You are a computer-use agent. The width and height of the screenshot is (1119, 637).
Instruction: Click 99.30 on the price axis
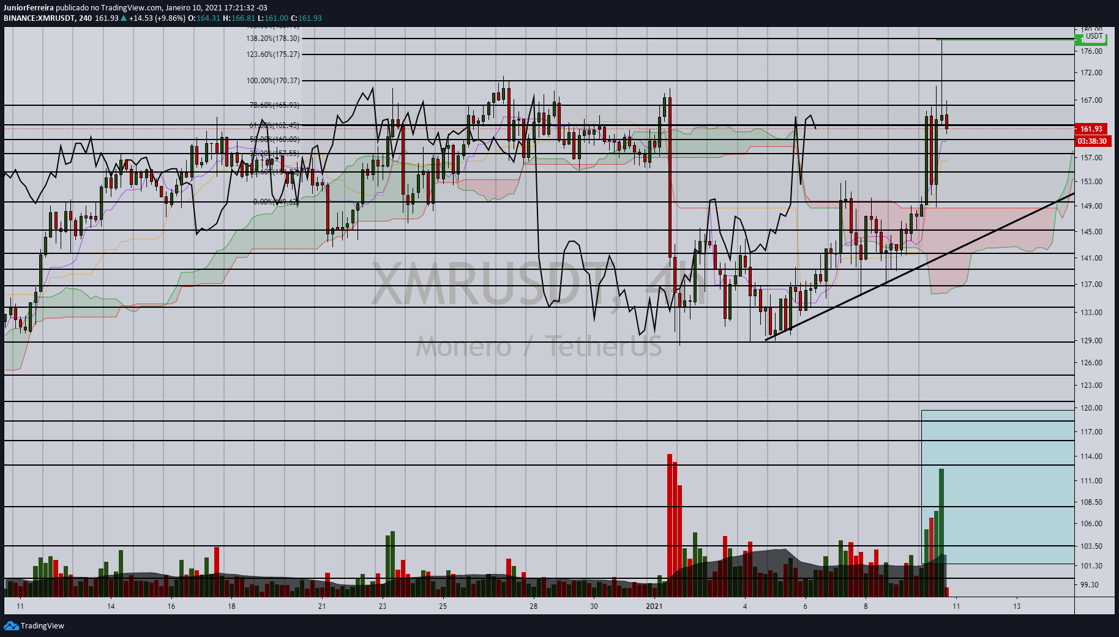1090,585
